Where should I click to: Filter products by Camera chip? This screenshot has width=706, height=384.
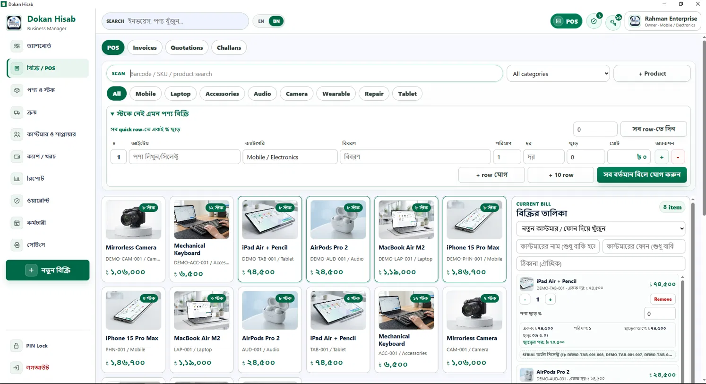point(297,94)
